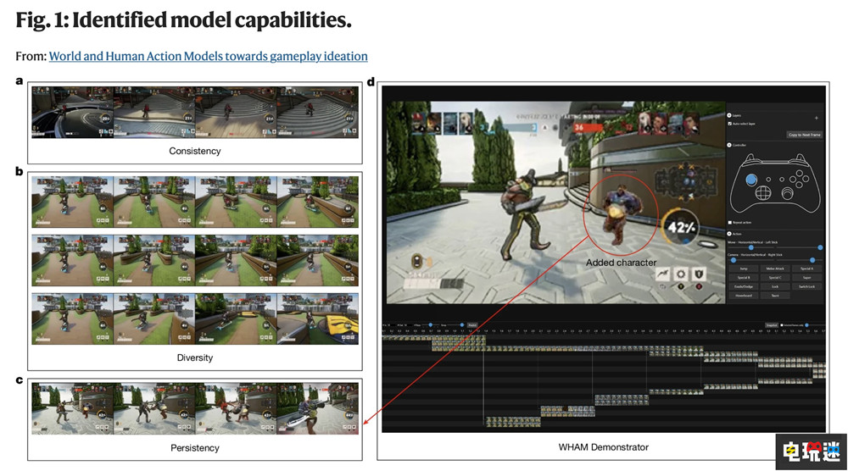Enable the Repeat action checkbox
The width and height of the screenshot is (848, 471).
click(x=731, y=222)
